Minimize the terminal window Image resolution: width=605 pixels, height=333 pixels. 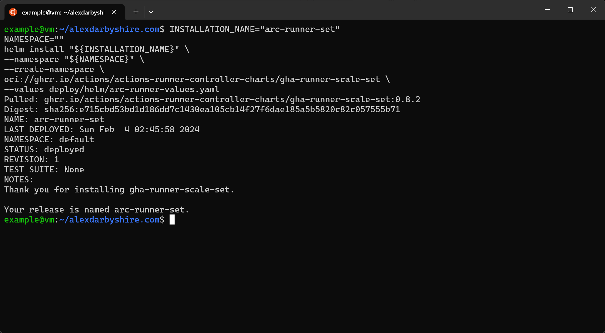(547, 10)
